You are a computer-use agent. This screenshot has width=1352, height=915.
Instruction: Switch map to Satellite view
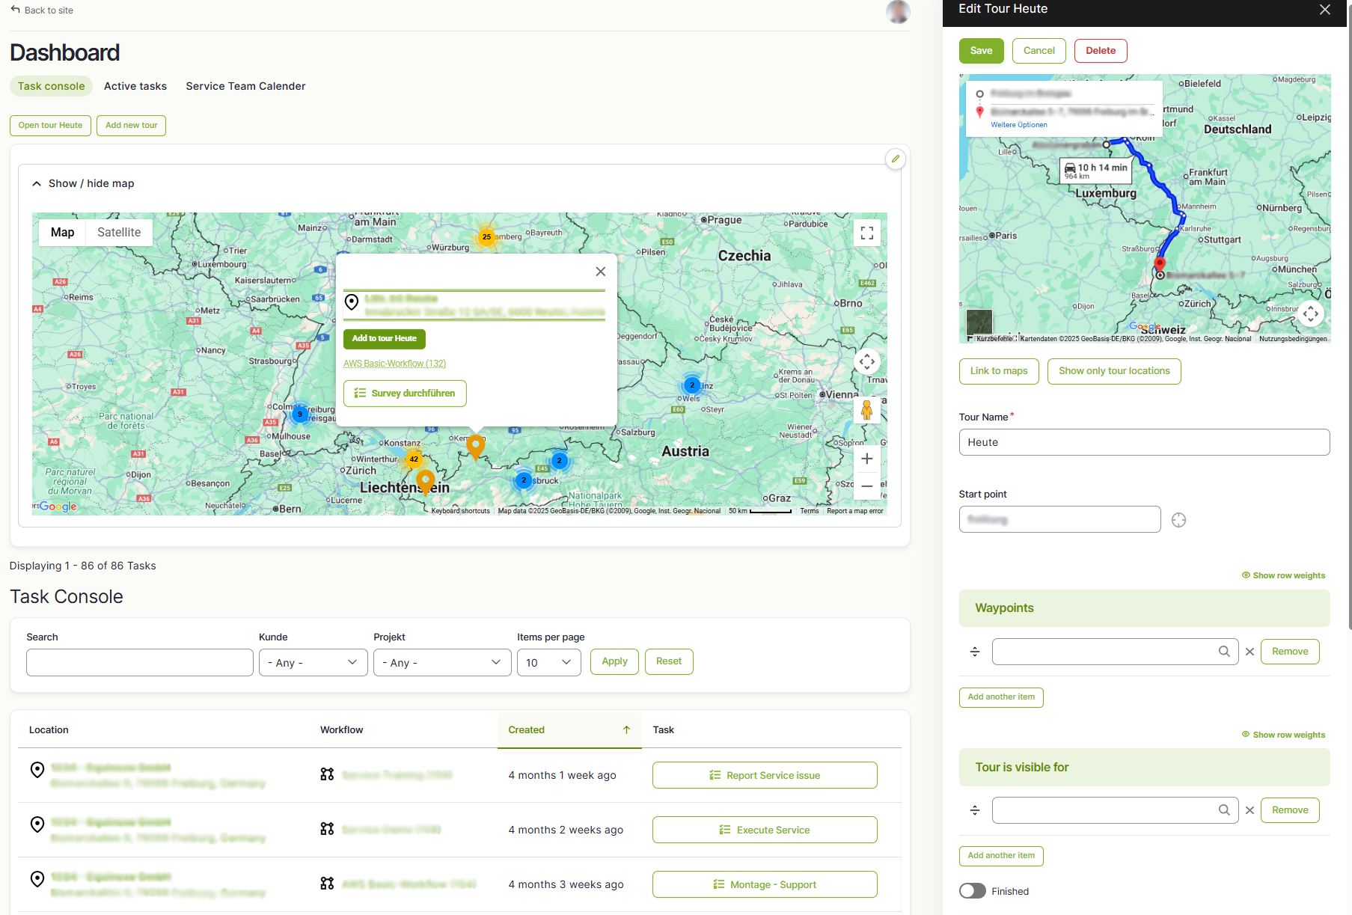click(x=119, y=232)
